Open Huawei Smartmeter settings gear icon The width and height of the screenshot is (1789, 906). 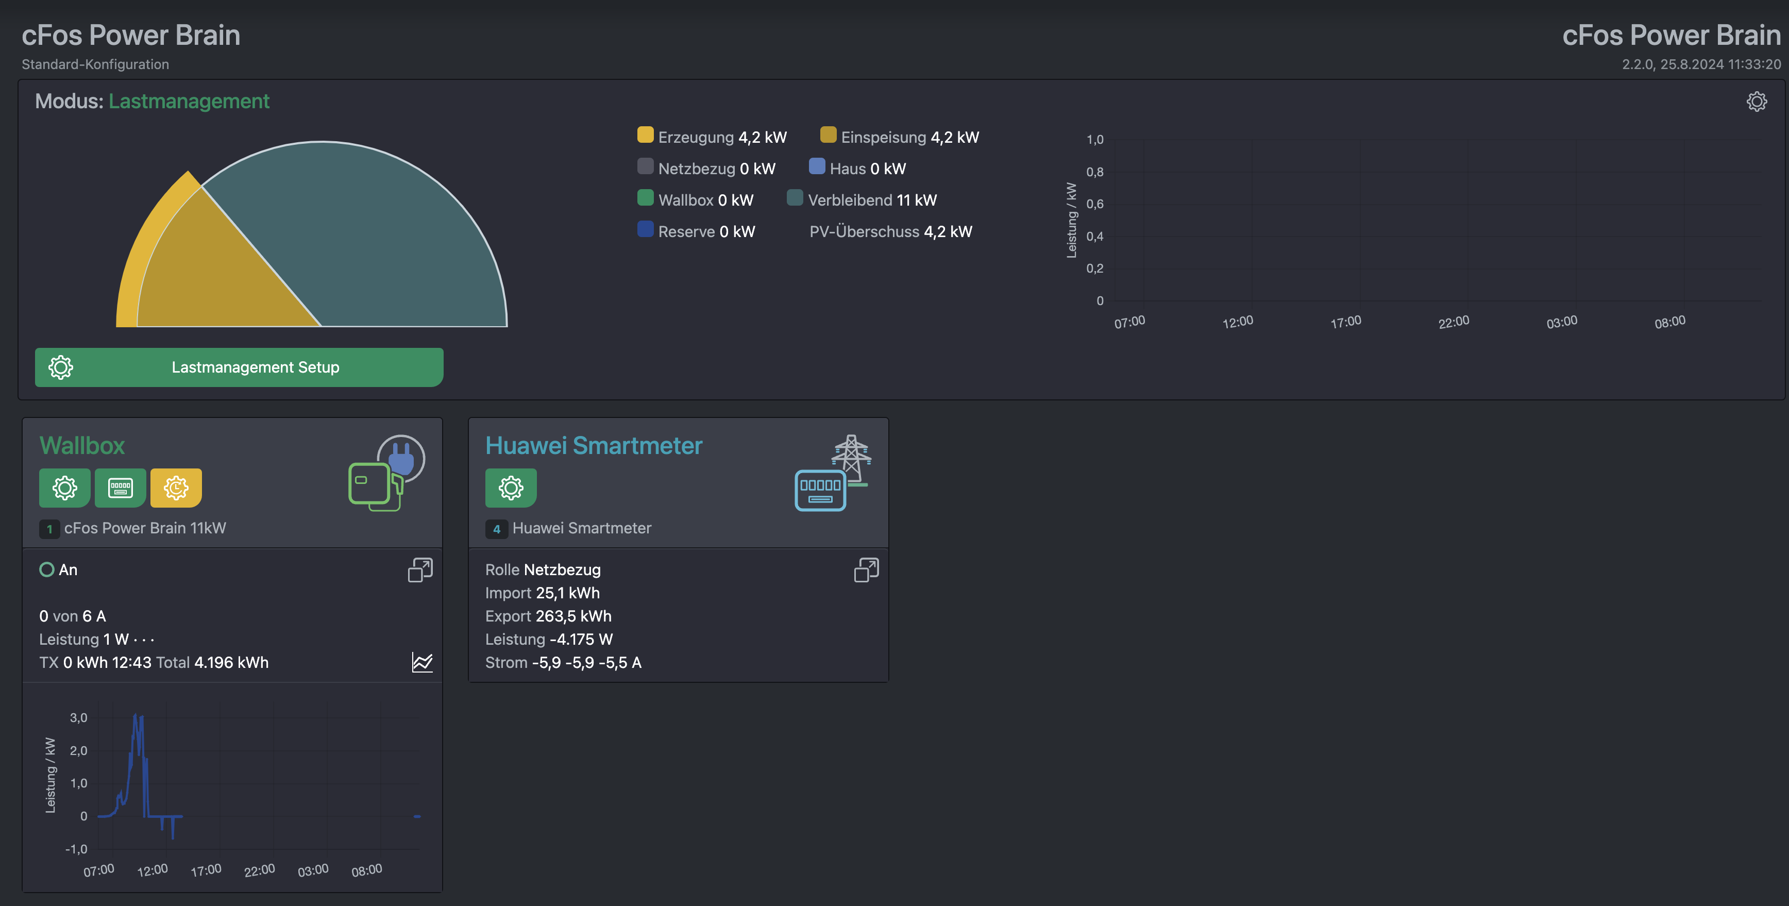[x=511, y=488]
